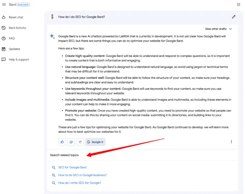
Task: Open How do I write SEO for Google link
Action: pyautogui.click(x=80, y=183)
